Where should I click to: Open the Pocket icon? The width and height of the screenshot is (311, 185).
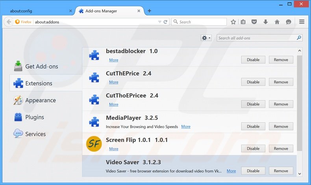[x=254, y=22]
